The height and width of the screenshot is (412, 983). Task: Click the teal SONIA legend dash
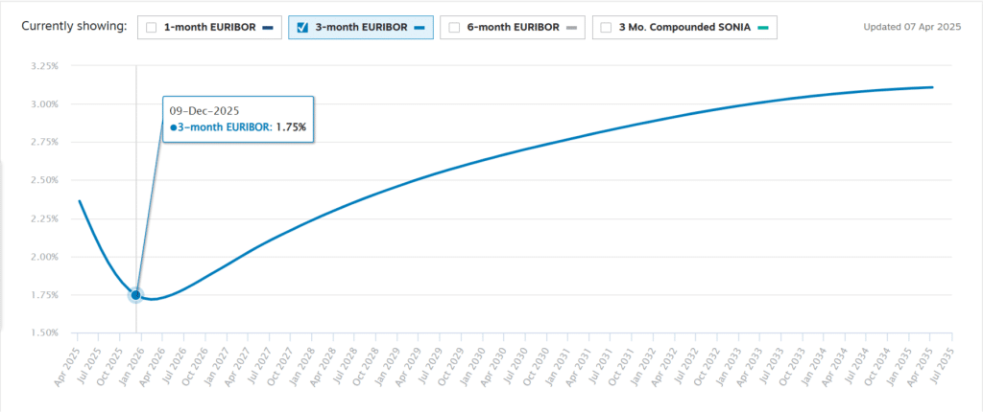(x=761, y=28)
